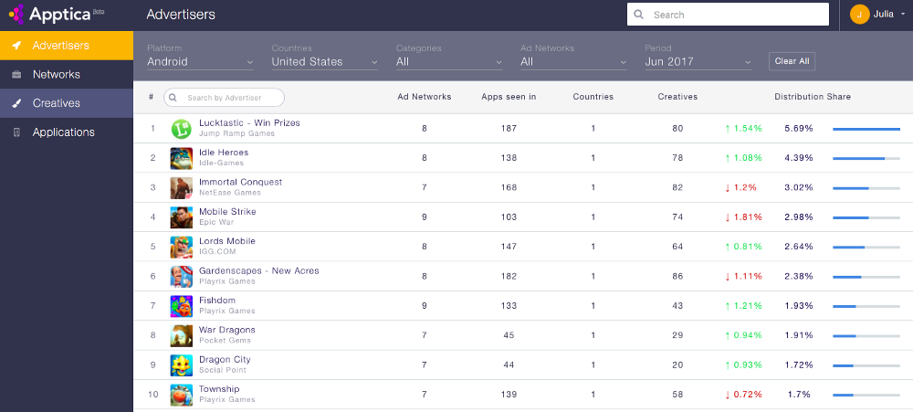The image size is (913, 412).
Task: Click Jump Ramp Games publisher text
Action: [x=237, y=133]
